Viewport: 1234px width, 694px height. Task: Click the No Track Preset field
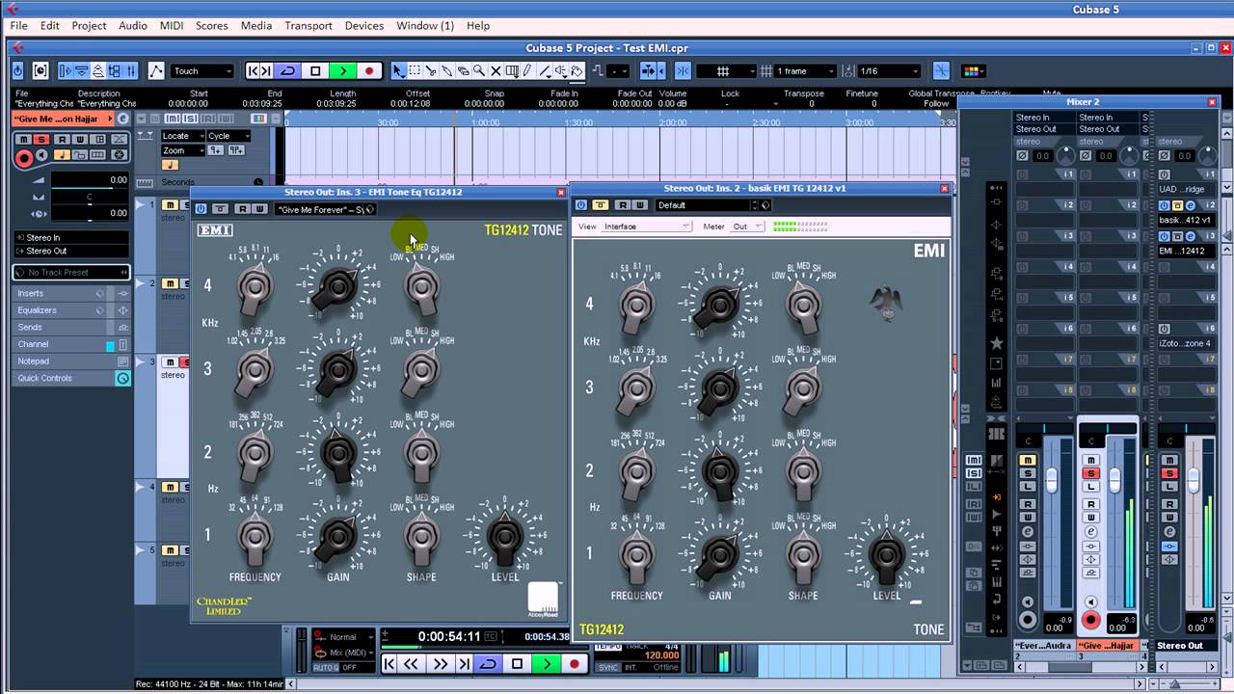click(x=71, y=273)
